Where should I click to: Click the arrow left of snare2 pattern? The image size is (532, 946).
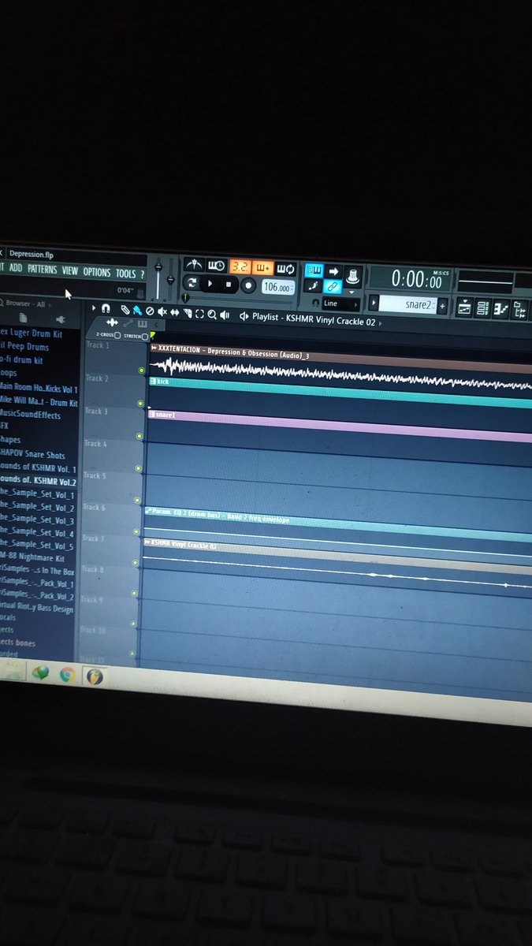[374, 304]
